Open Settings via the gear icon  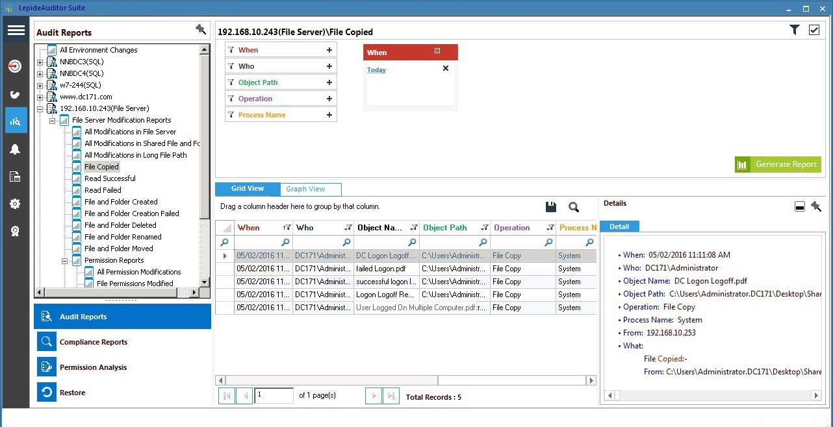pos(16,203)
